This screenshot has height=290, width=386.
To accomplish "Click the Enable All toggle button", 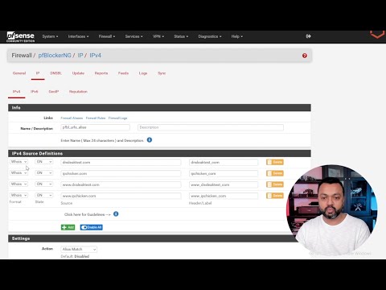I will [92, 227].
